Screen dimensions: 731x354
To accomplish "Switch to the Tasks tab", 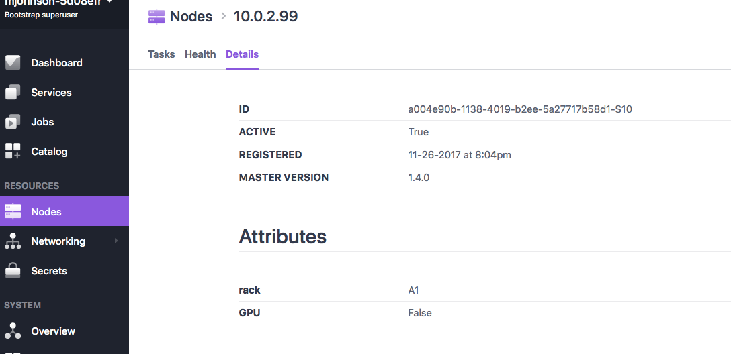I will 161,54.
